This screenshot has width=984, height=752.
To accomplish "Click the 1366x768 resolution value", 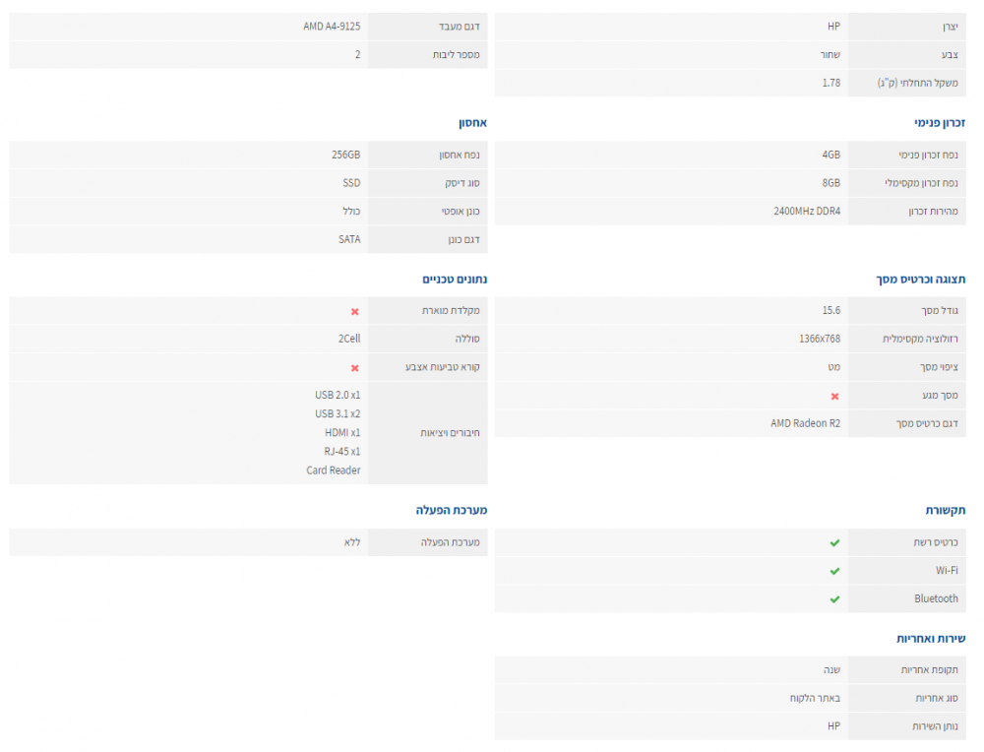I will pos(820,339).
